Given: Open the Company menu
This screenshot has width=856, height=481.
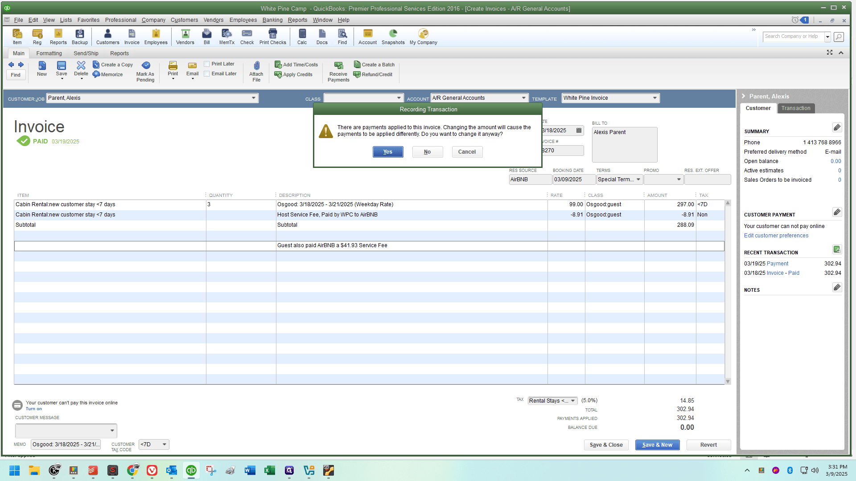Looking at the screenshot, I should tap(153, 20).
